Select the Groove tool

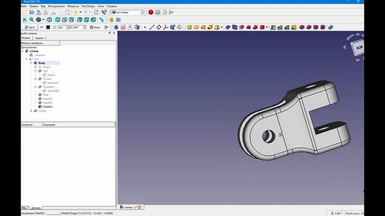pyautogui.click(x=242, y=27)
